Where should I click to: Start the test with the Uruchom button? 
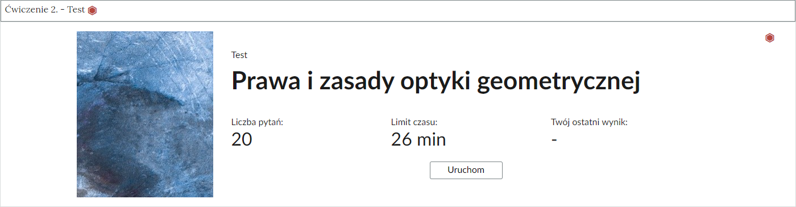tap(466, 170)
